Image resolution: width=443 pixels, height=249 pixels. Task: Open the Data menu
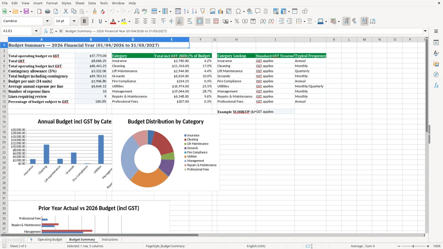point(92,3)
